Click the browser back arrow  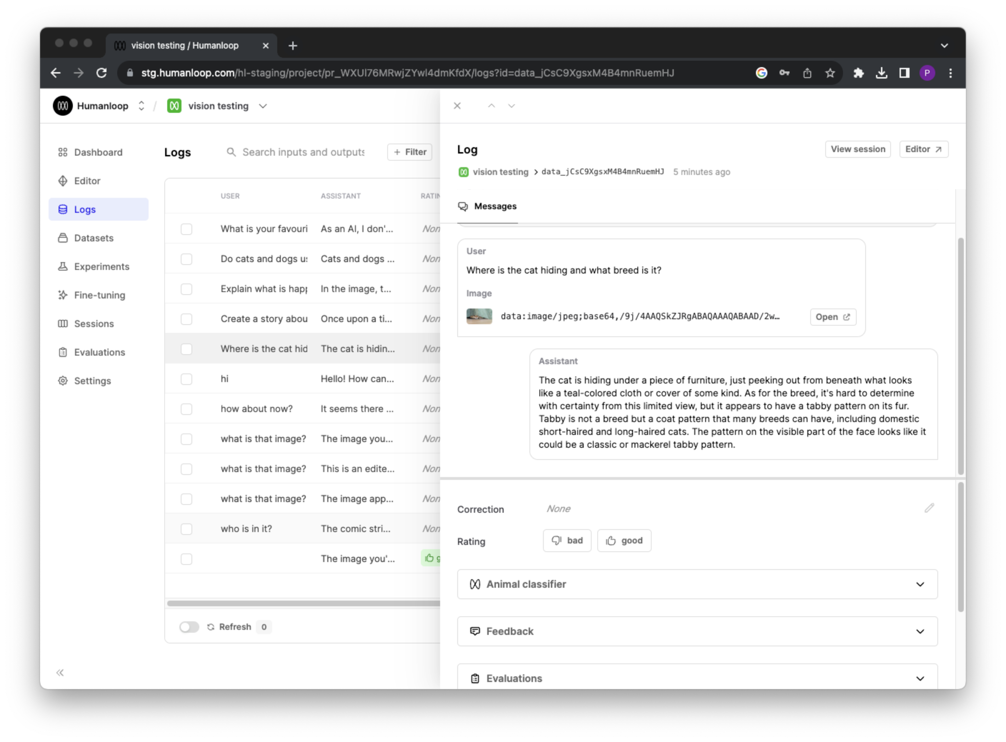tap(56, 73)
